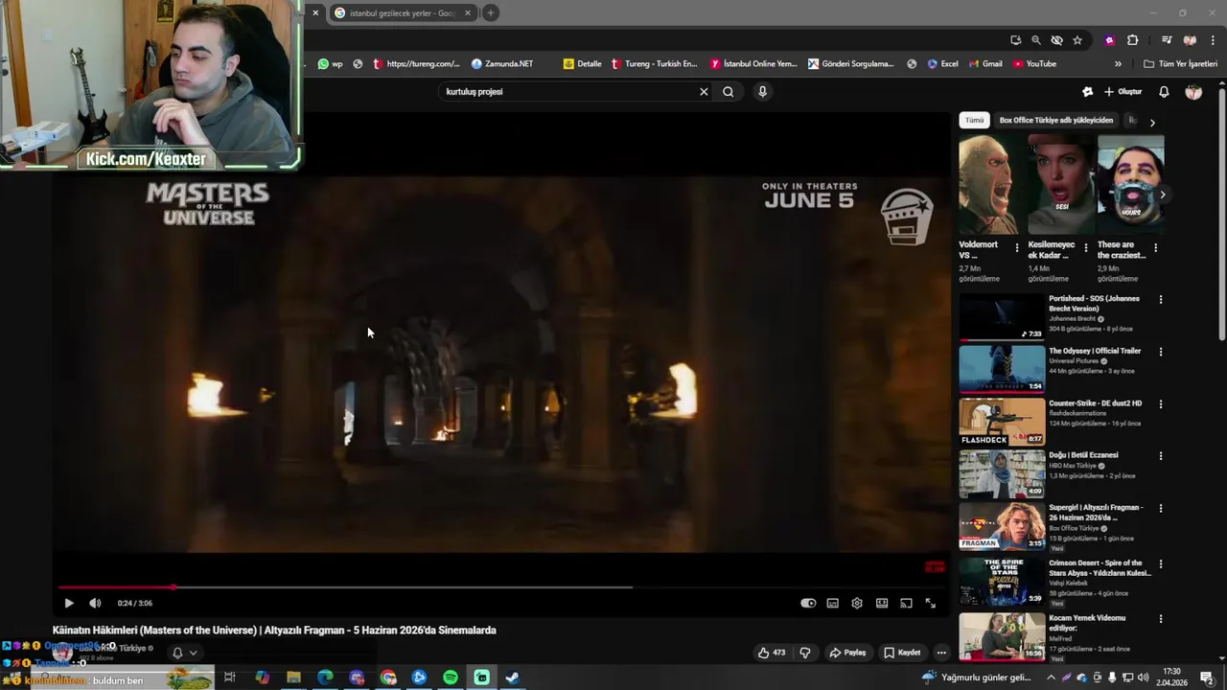Open more actions menu beside Kaydet
Screen dimensions: 1227x690
[941, 653]
